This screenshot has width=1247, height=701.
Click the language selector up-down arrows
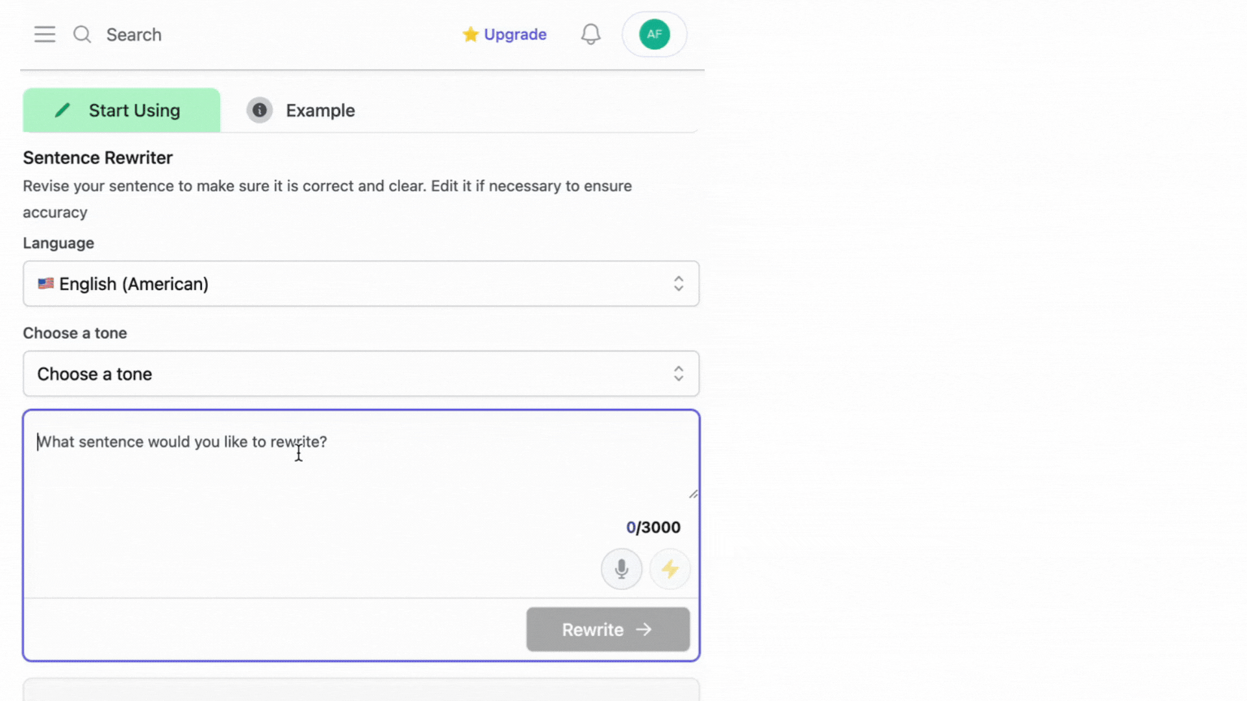pyautogui.click(x=678, y=284)
